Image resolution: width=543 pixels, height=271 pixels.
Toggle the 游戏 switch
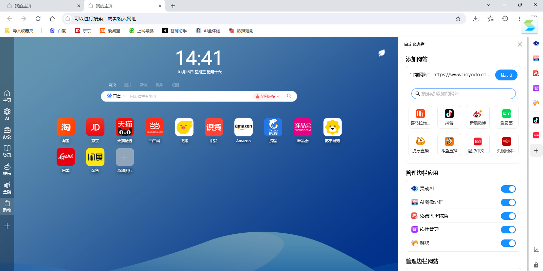click(508, 243)
